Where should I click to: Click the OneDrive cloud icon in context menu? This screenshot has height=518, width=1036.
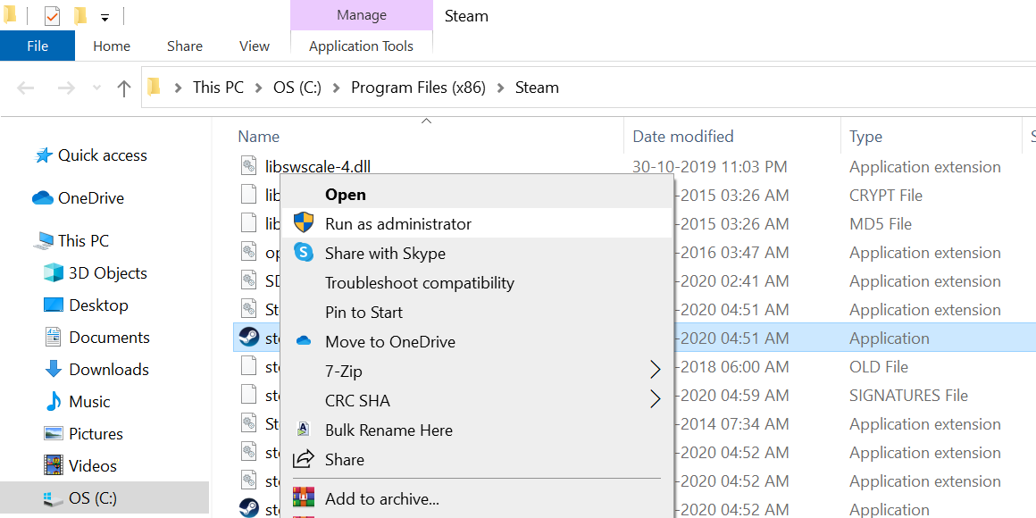pos(303,340)
